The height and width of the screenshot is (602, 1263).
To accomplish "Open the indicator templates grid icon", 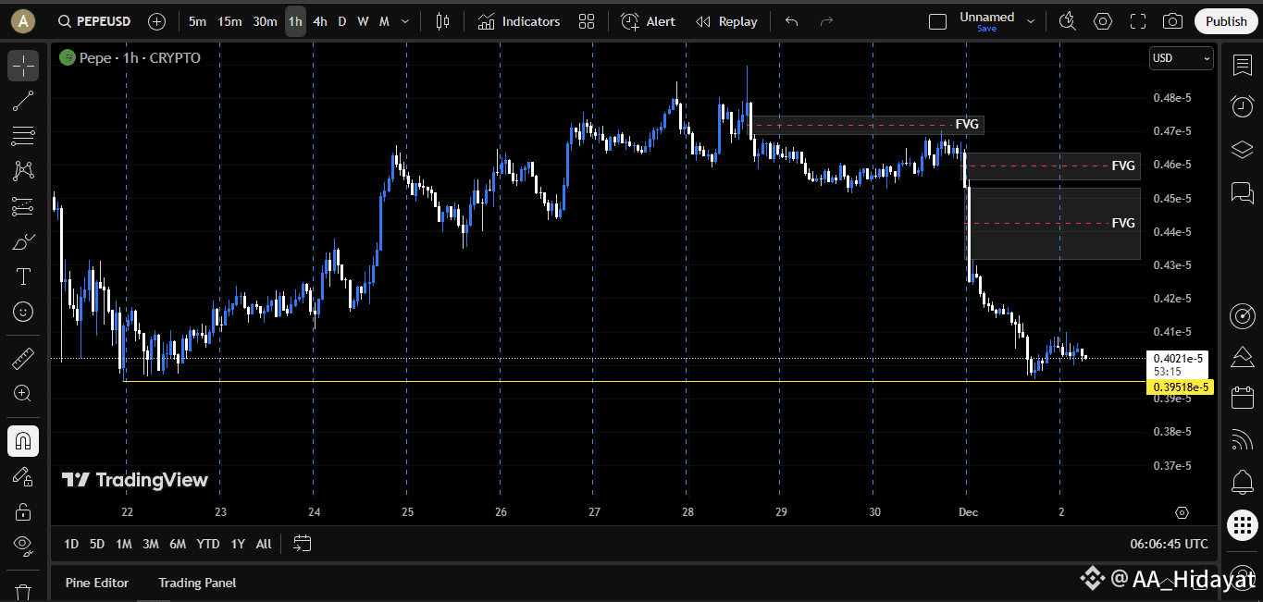I will point(587,21).
